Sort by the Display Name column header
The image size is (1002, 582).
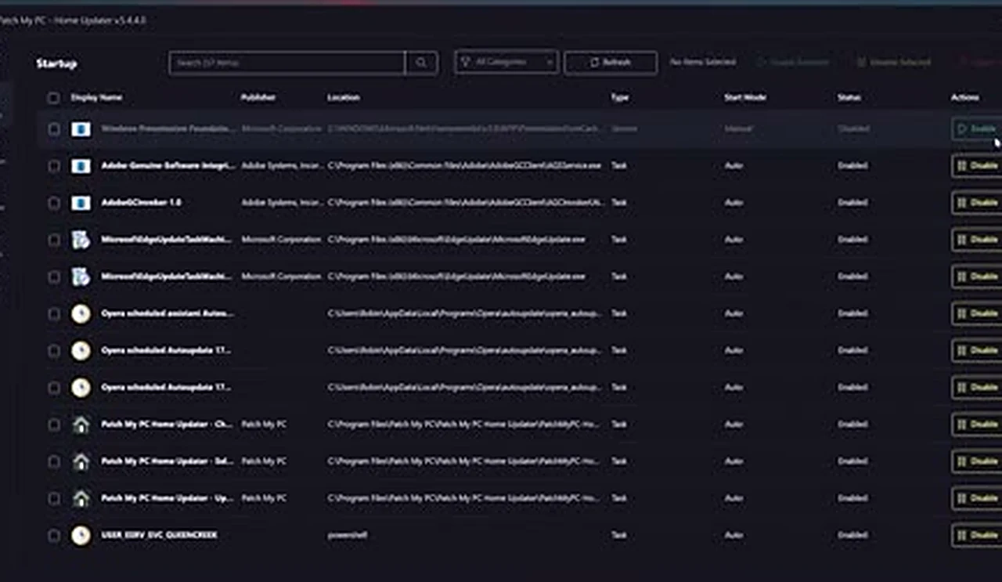coord(96,98)
